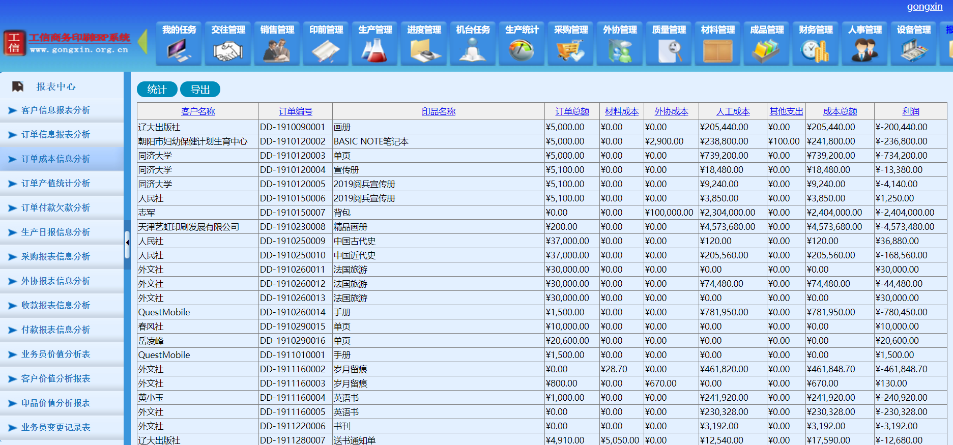This screenshot has height=445, width=953.
Task: Click the gongxin user link
Action: coord(925,7)
